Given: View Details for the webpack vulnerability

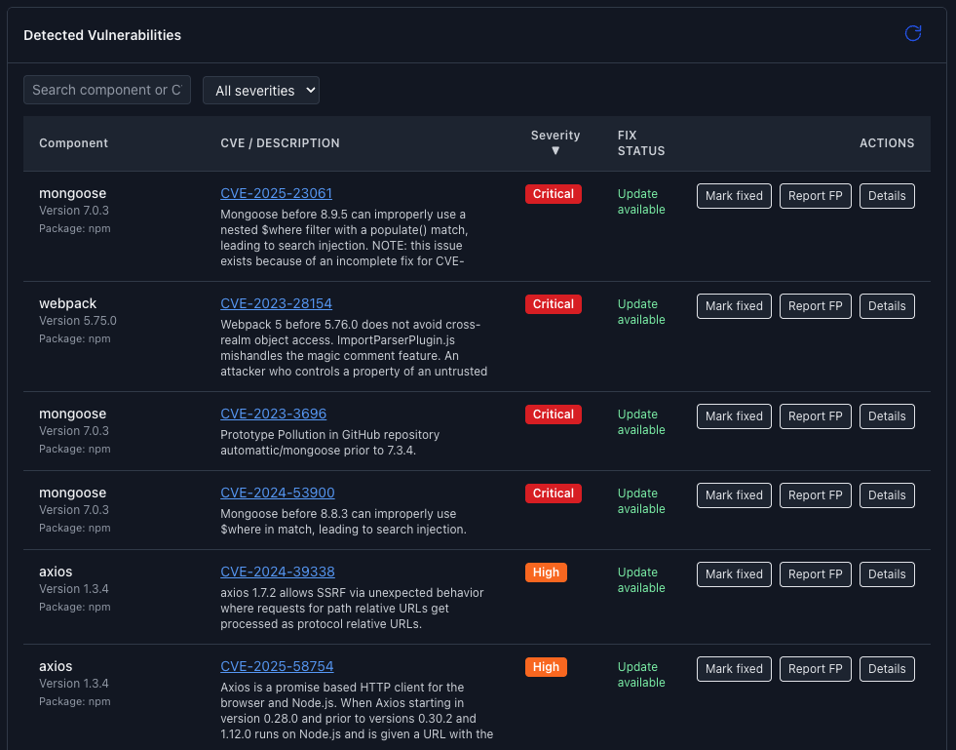Looking at the screenshot, I should (x=886, y=305).
